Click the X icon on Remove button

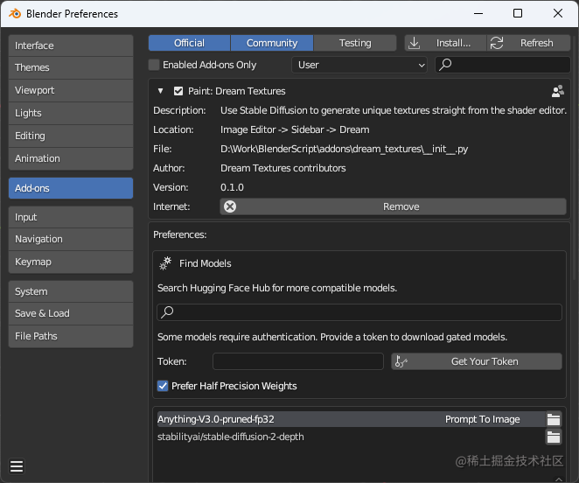pos(230,206)
